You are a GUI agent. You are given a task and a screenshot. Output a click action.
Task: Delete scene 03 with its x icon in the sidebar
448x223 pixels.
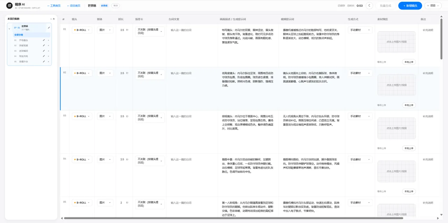pos(48,51)
